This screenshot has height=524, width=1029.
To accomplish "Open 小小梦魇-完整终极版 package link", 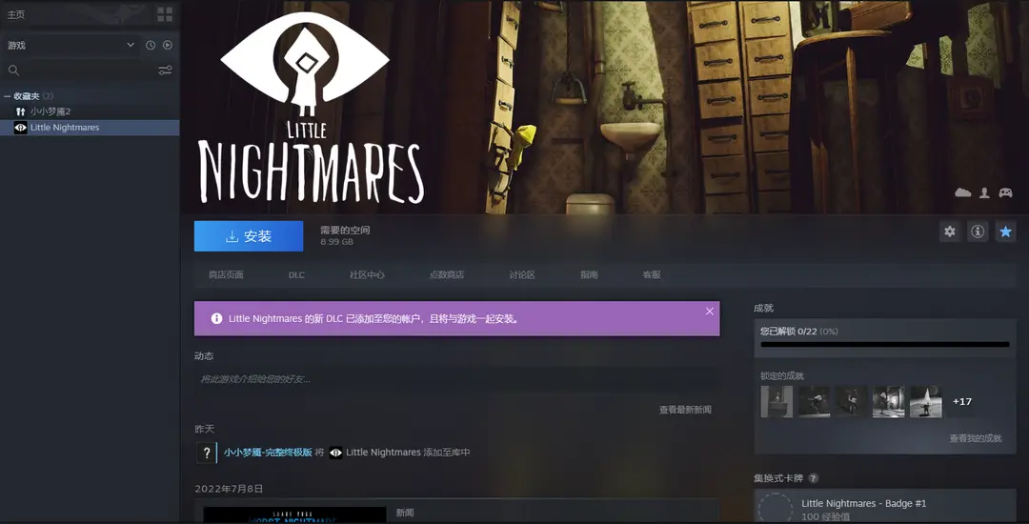I will click(x=268, y=453).
